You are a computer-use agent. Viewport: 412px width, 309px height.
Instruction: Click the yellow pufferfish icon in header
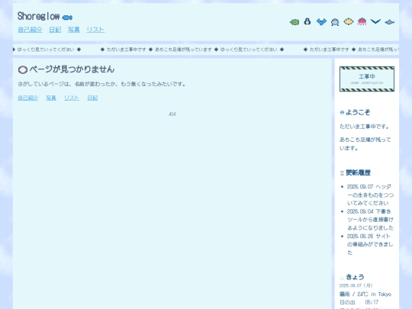(x=349, y=21)
